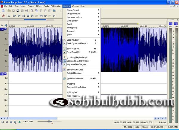Click the zoom ratio field 1:4.096

coord(161,122)
